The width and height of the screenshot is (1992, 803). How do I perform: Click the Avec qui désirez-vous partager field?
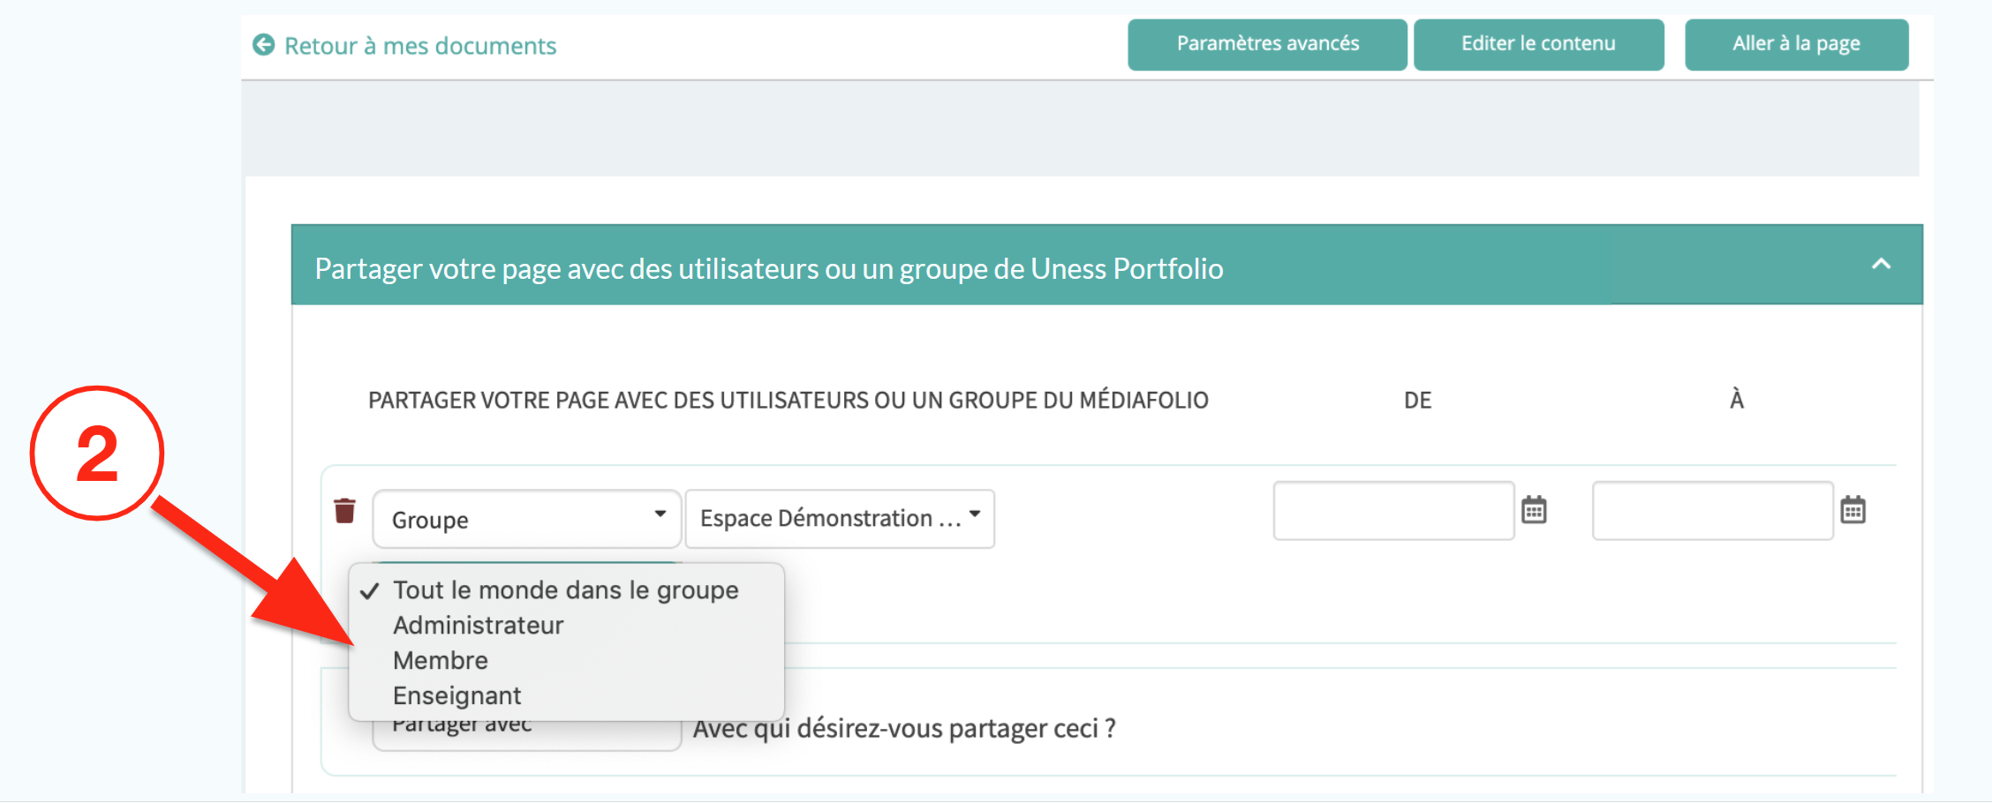click(x=903, y=729)
